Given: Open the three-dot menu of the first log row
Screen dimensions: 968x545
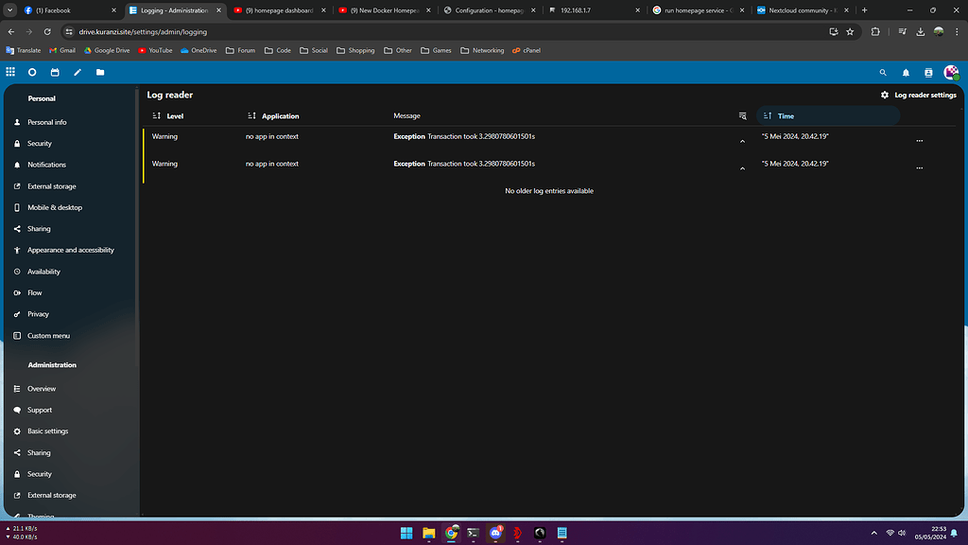Looking at the screenshot, I should 919,139.
